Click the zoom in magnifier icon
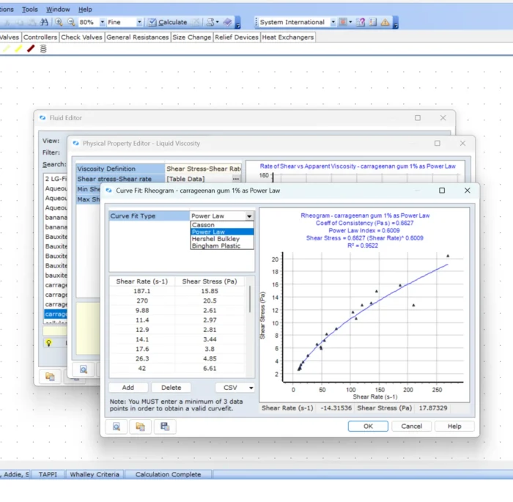This screenshot has height=502, width=513. [59, 22]
